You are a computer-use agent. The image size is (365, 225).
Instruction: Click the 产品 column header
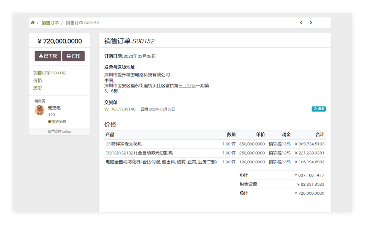[x=110, y=134]
